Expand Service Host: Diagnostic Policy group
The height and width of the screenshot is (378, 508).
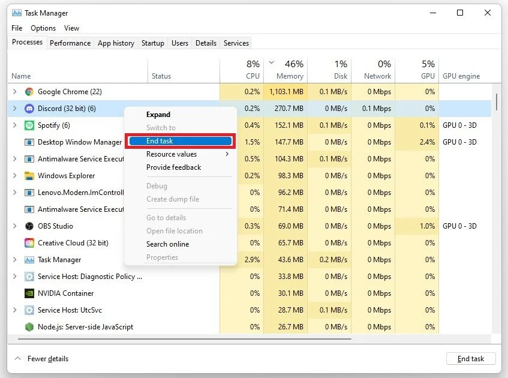[x=14, y=277]
